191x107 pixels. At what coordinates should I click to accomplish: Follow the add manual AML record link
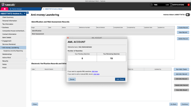(96, 74)
